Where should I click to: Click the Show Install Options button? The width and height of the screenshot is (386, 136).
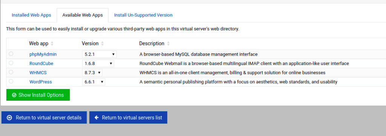click(38, 95)
